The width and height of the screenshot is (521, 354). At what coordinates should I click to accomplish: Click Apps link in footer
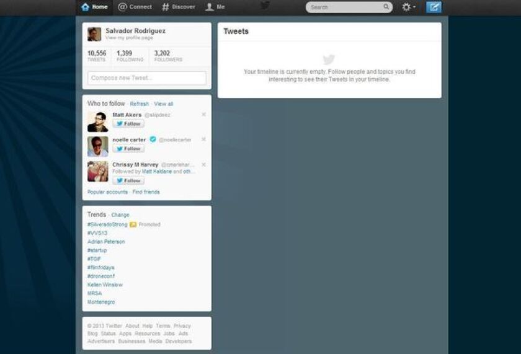125,334
